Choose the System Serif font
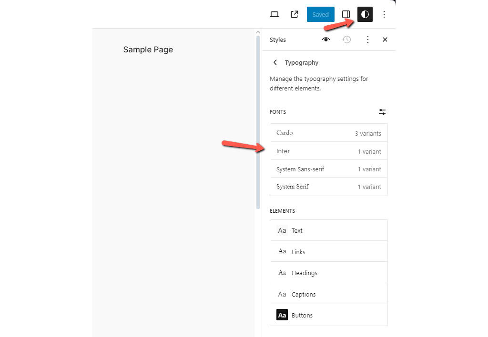 tap(329, 187)
